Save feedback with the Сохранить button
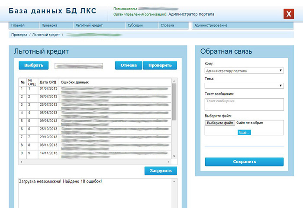Viewport: 303px width, 208px height. point(244,162)
